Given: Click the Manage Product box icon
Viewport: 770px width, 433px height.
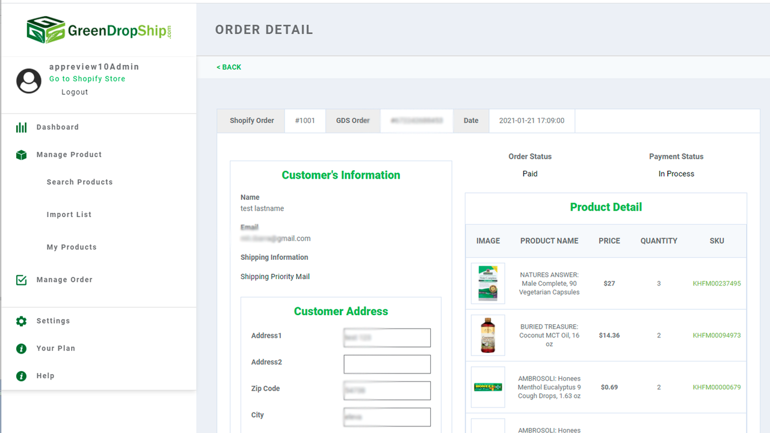Looking at the screenshot, I should click(21, 155).
